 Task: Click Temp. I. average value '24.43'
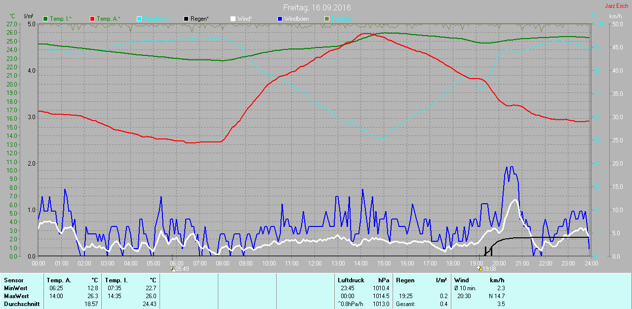pyautogui.click(x=149, y=304)
